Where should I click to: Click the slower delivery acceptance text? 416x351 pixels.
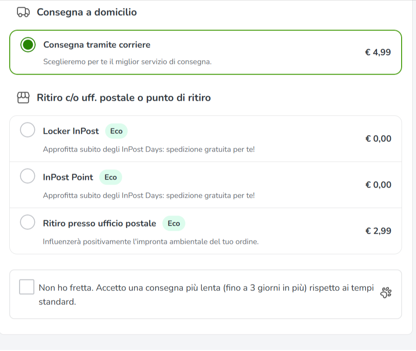tap(206, 295)
